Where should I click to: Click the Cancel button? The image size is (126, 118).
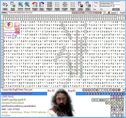click(x=112, y=13)
